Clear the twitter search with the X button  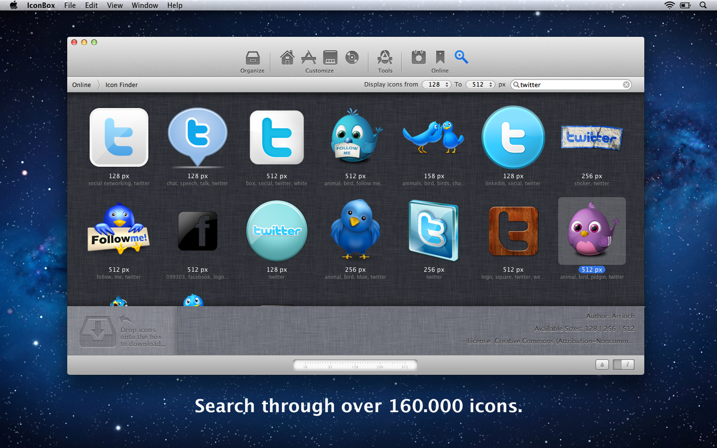pyautogui.click(x=626, y=85)
